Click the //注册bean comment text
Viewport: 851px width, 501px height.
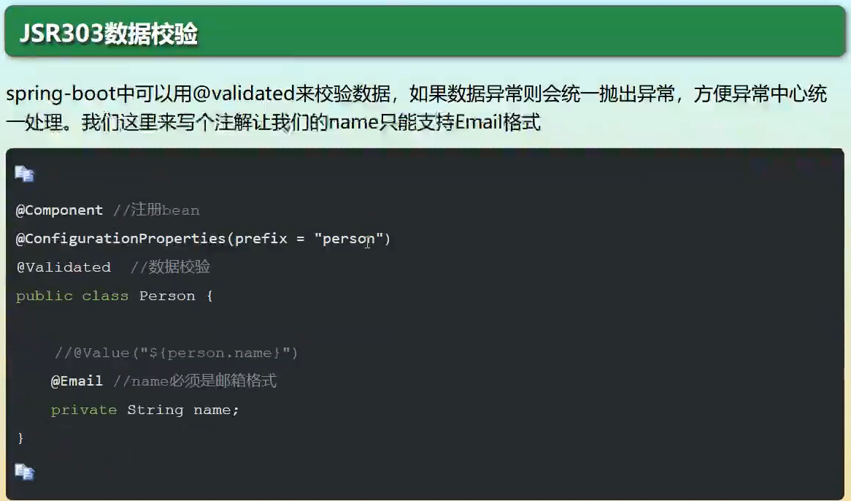point(156,210)
